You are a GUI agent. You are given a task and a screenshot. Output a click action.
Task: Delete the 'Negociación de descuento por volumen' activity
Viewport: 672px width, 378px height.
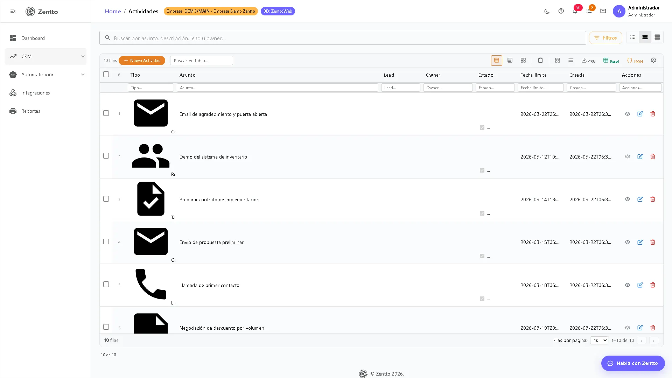click(x=653, y=328)
